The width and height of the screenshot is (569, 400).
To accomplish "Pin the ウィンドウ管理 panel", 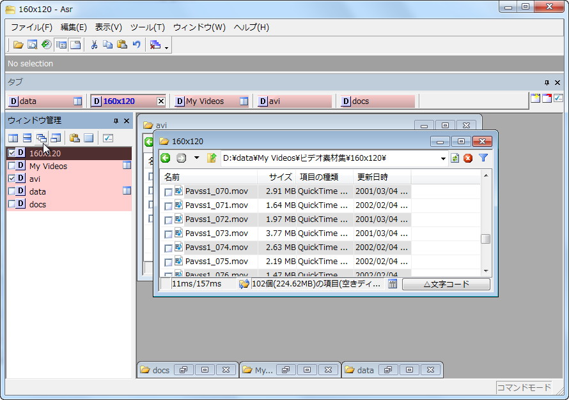I will (x=116, y=121).
